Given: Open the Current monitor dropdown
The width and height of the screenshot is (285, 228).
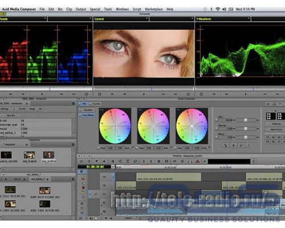Looking at the screenshot, I should tap(121, 19).
